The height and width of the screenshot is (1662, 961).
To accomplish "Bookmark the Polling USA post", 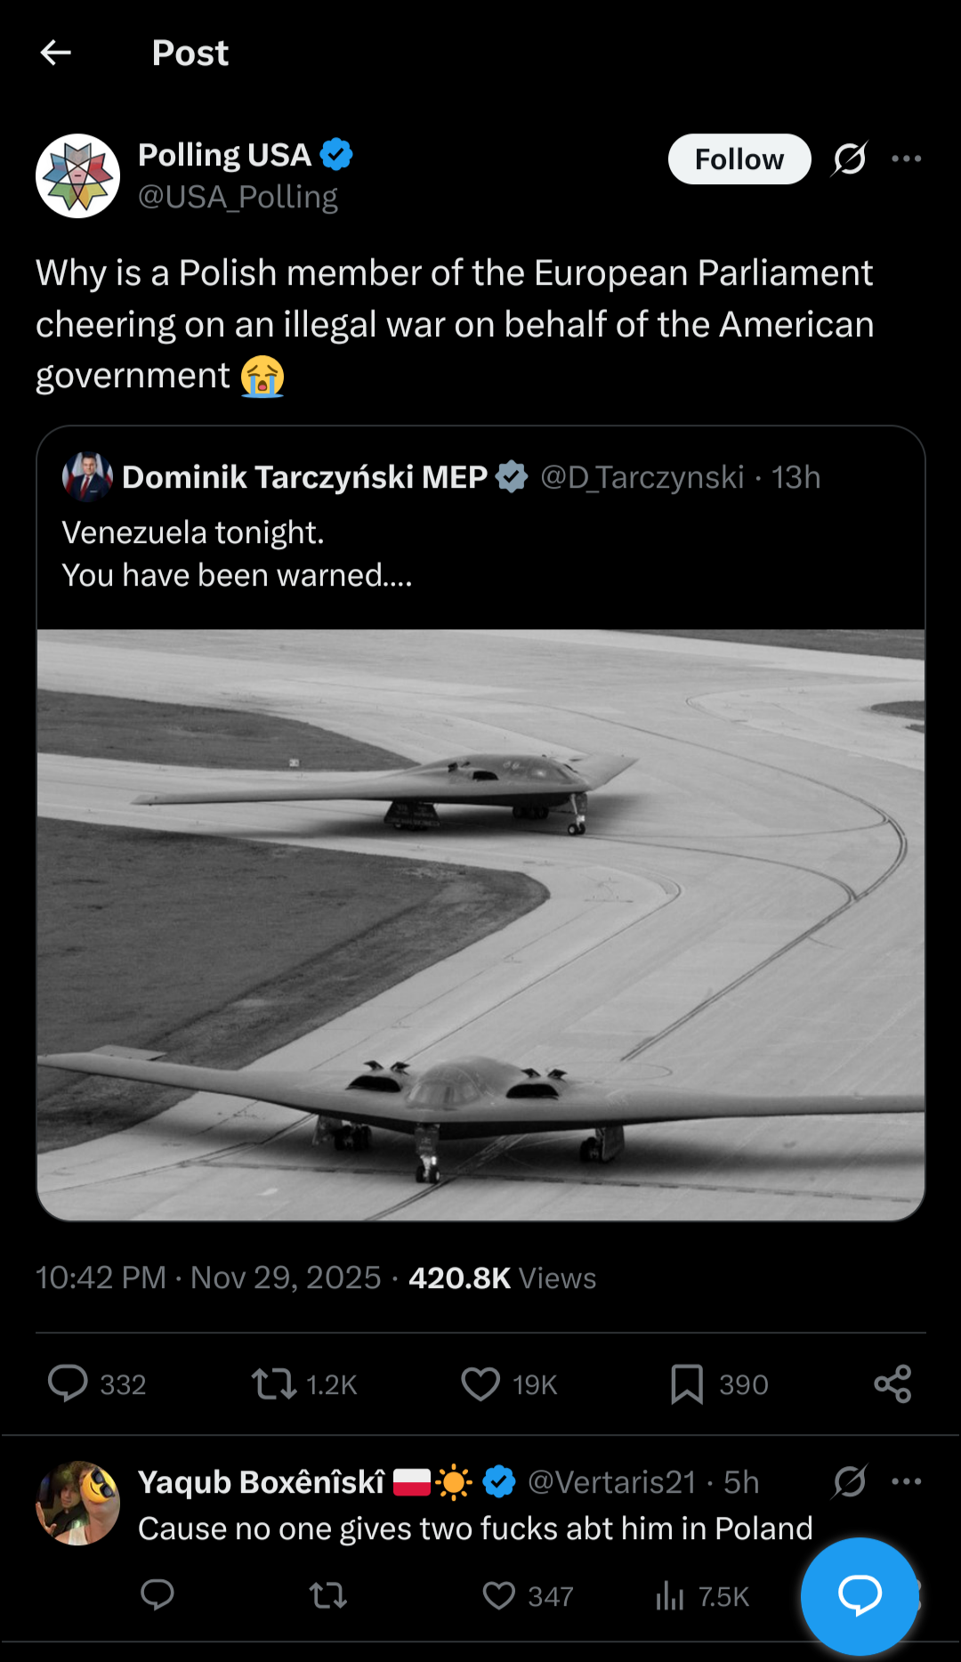I will (687, 1383).
